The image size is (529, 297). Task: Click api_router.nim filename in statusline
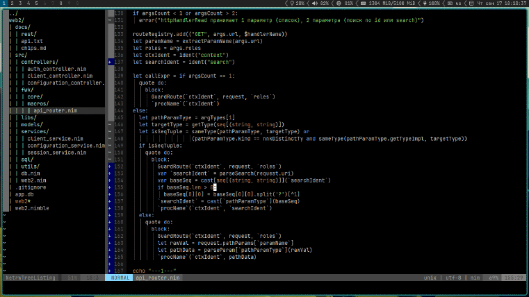click(x=158, y=278)
